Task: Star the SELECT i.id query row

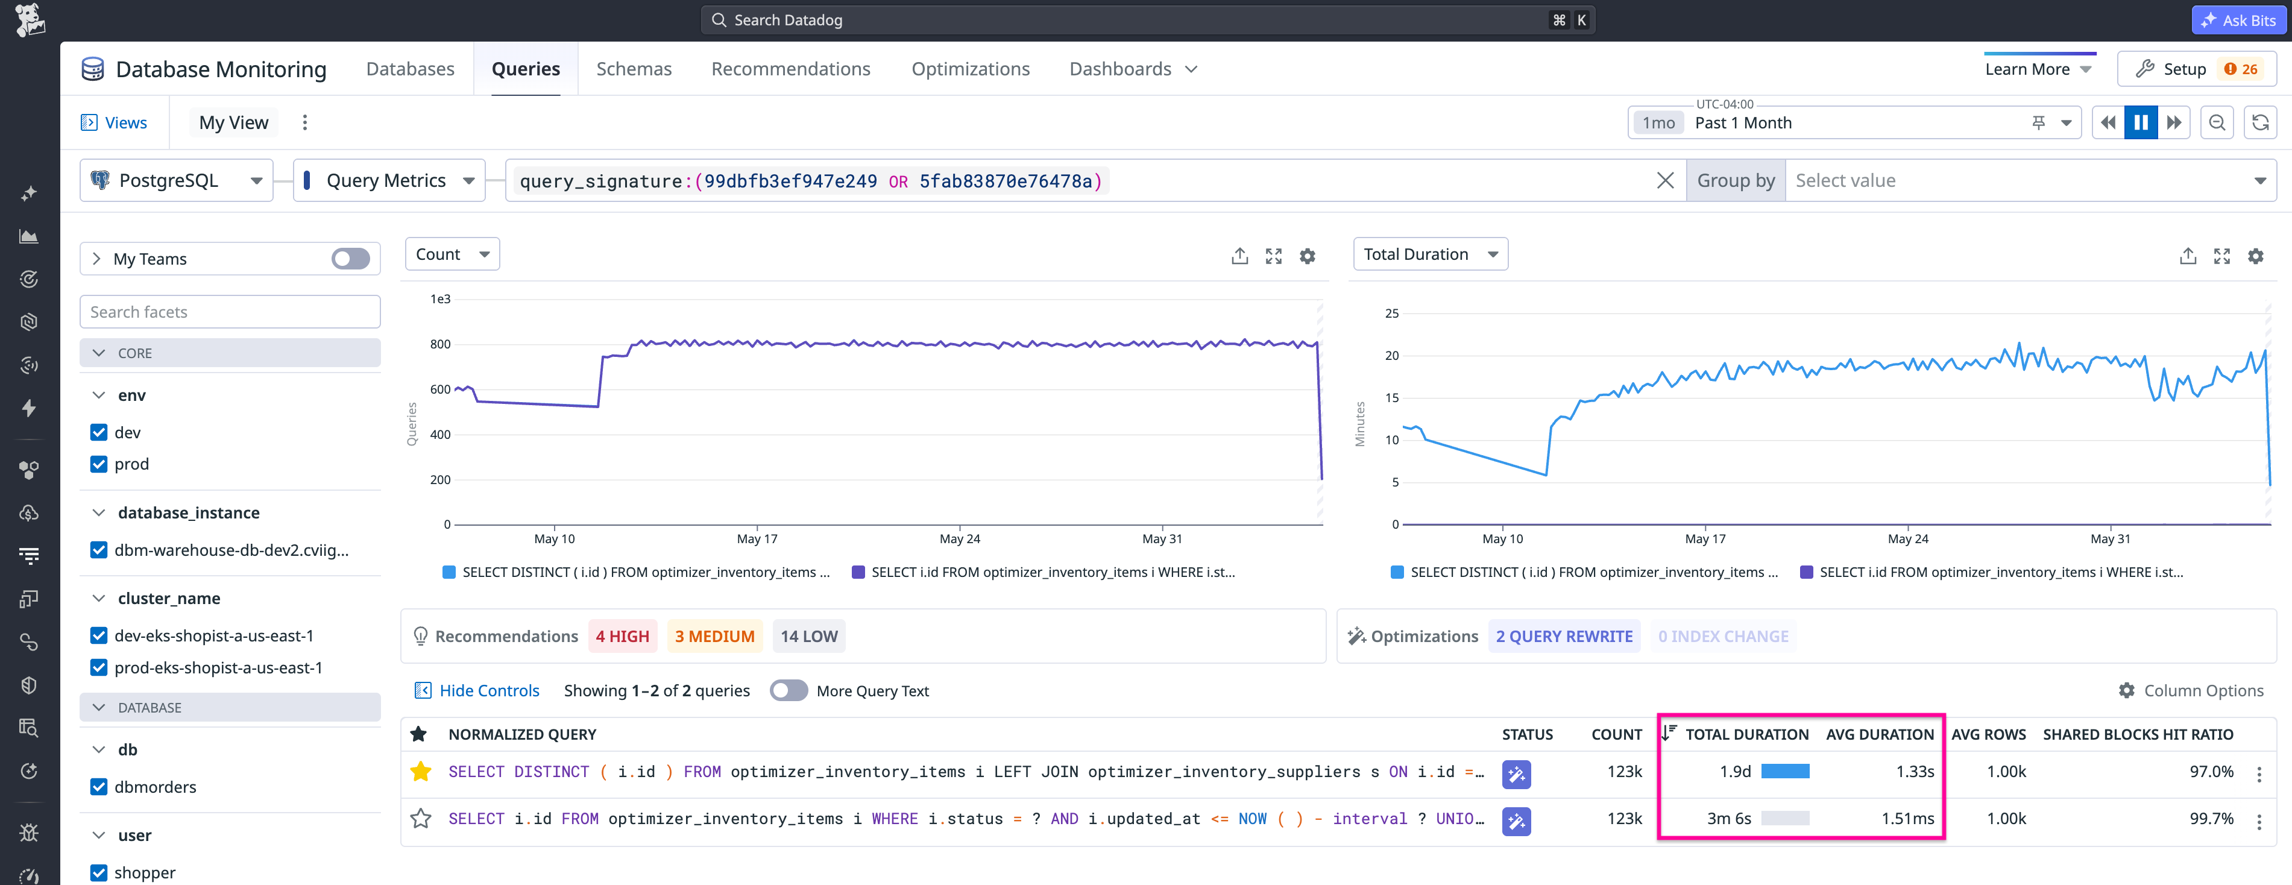Action: pyautogui.click(x=421, y=819)
